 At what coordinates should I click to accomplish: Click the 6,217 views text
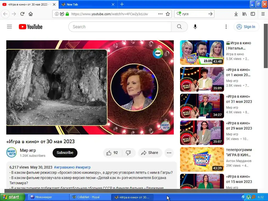pos(19,167)
